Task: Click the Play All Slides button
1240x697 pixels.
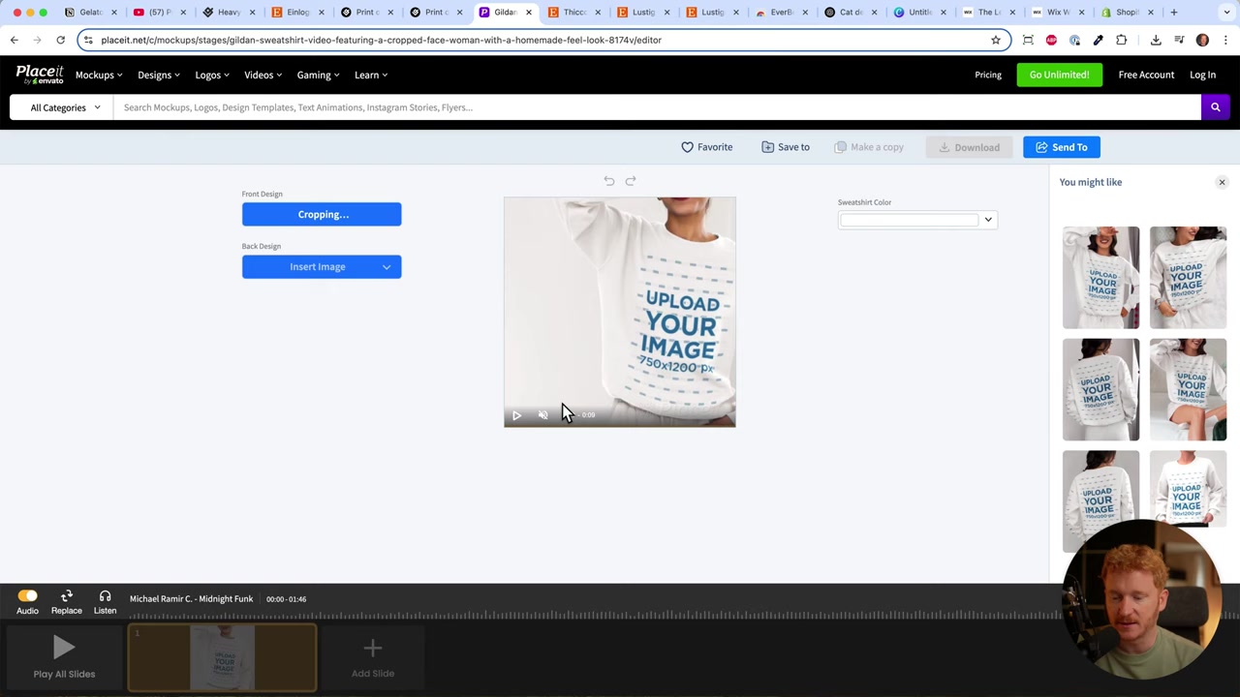Action: [x=64, y=657]
